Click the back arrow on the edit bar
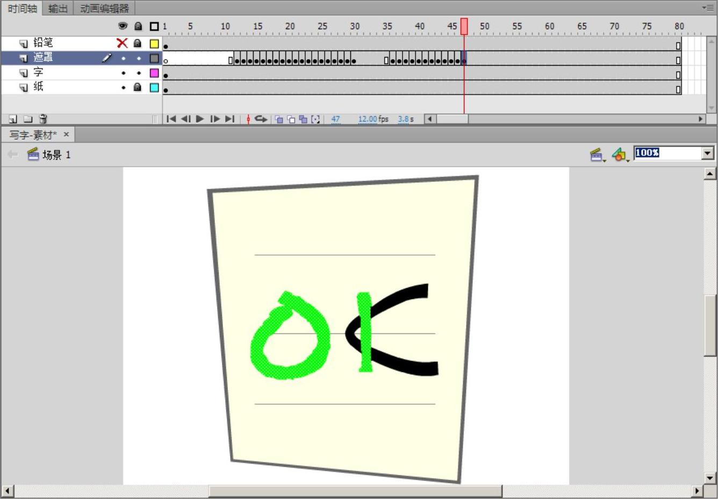 click(x=13, y=155)
